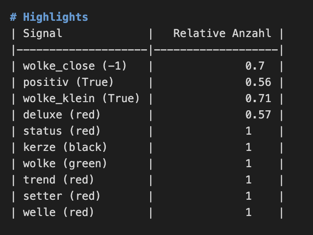
Task: Click the value 1 in kerze row
Action: point(248,147)
